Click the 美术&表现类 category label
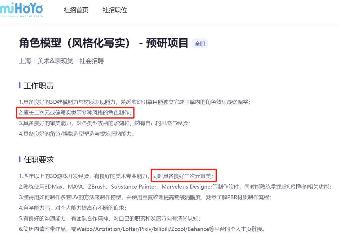 tap(55, 61)
